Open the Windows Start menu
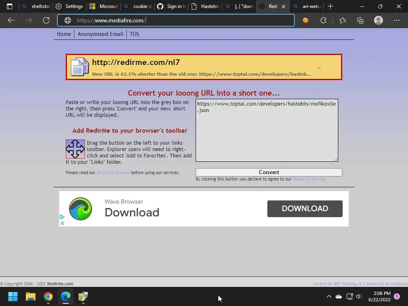408x306 pixels. click(x=13, y=296)
